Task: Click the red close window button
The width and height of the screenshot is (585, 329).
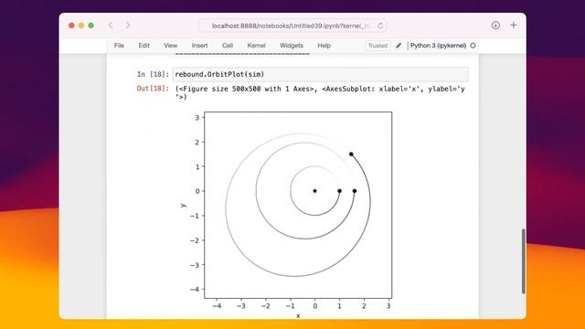Action: pyautogui.click(x=71, y=26)
